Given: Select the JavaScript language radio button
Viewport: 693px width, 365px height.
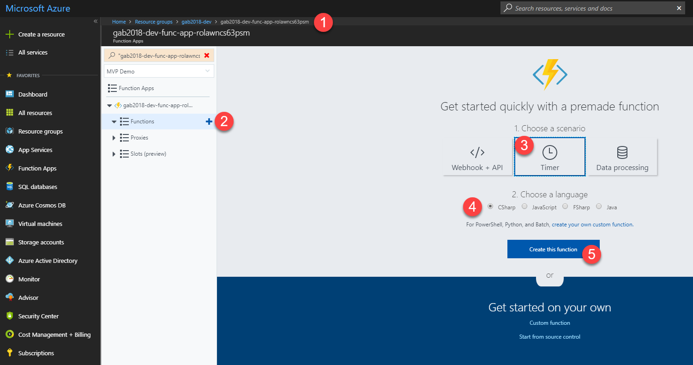Looking at the screenshot, I should tap(524, 207).
